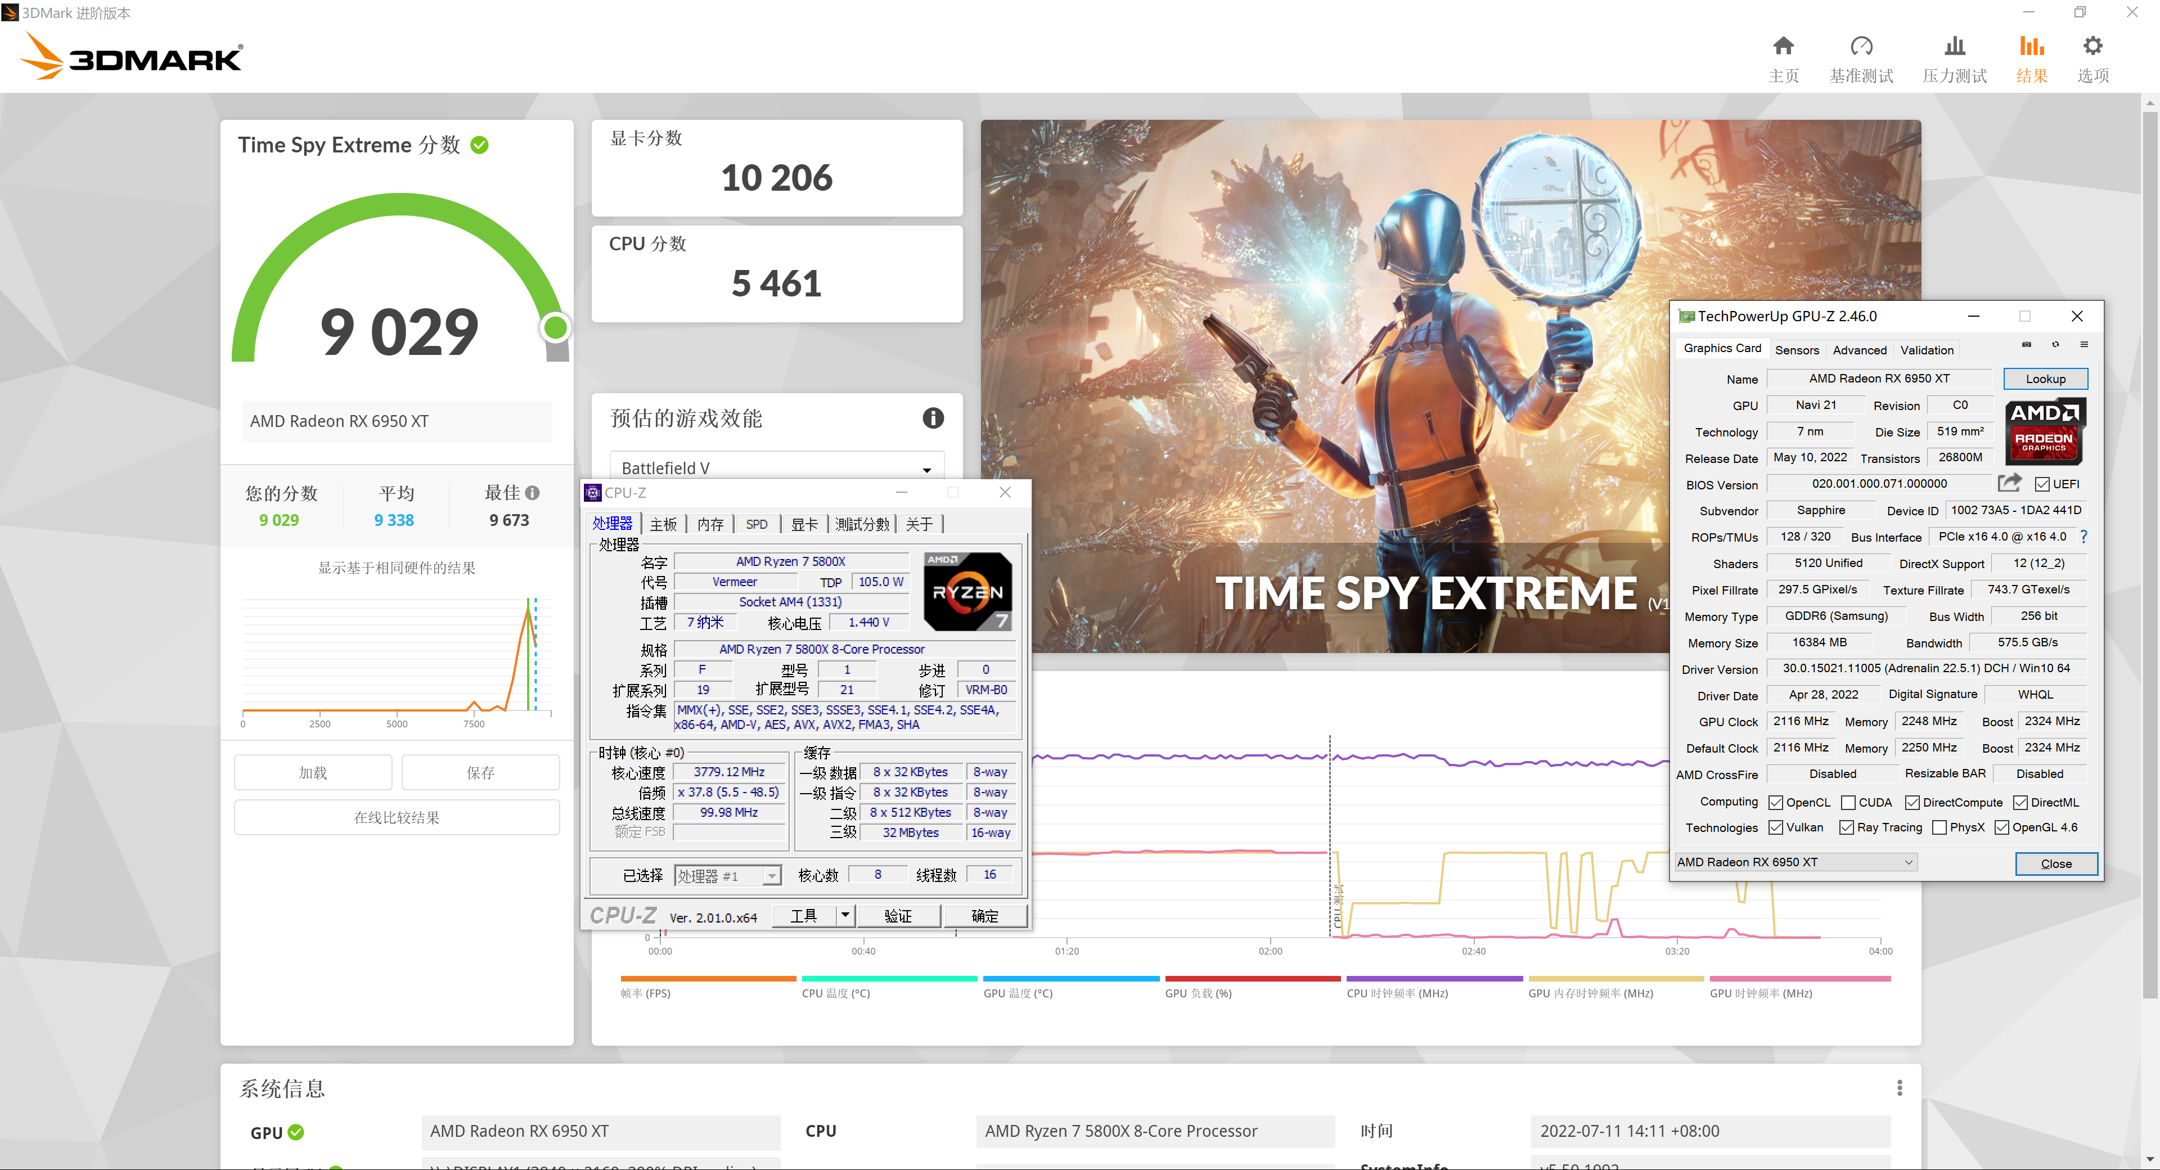Viewport: 2160px width, 1170px height.
Task: Open the 关于 tab in CPU-Z
Action: pos(919,524)
